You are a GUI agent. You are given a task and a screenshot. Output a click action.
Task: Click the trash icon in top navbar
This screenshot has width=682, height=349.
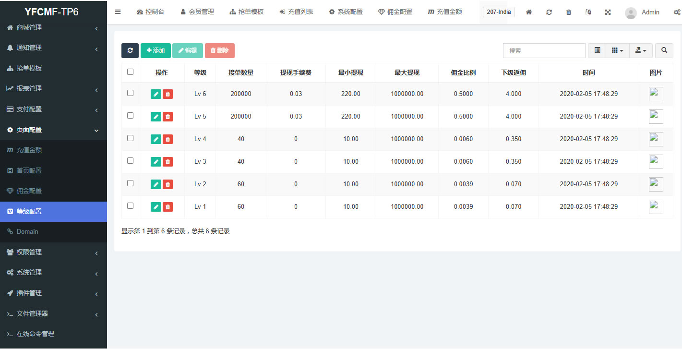(x=569, y=12)
